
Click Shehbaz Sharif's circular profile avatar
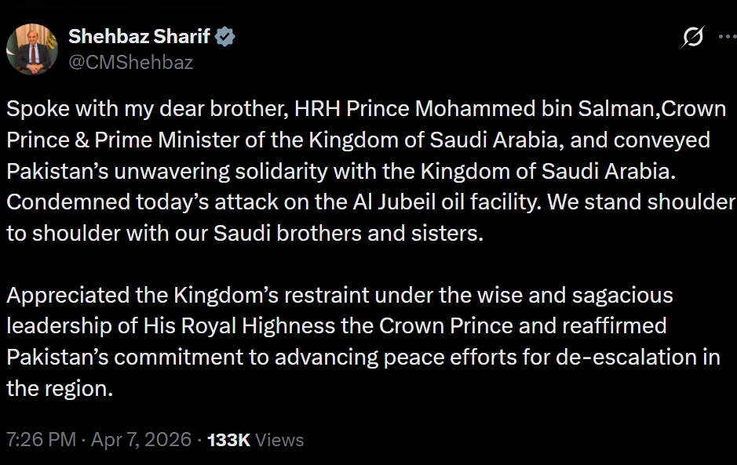coord(35,49)
